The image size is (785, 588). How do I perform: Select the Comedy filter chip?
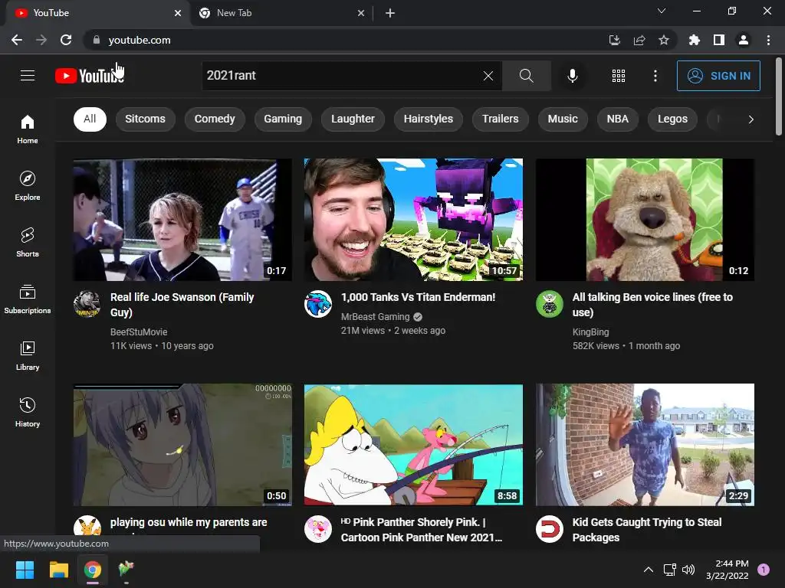(x=215, y=119)
